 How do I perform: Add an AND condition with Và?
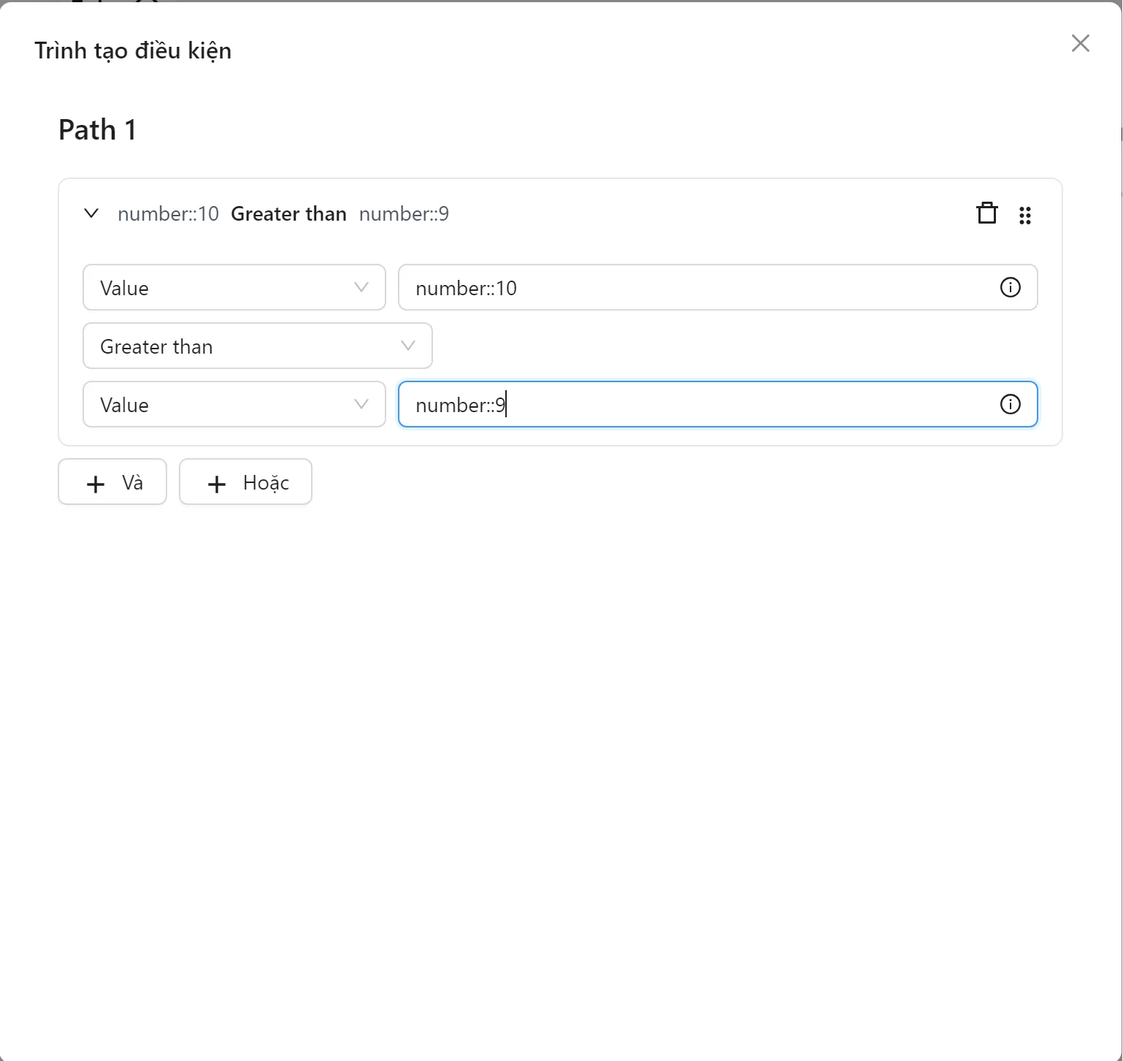coord(112,482)
